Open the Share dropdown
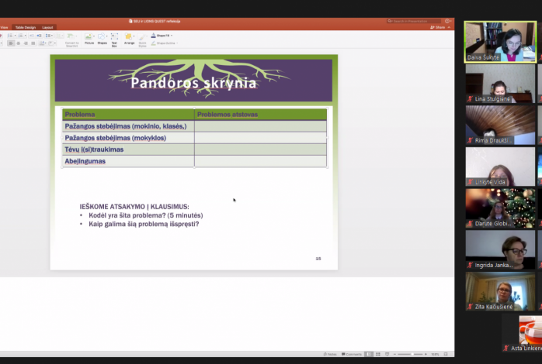This screenshot has height=364, width=542. (x=440, y=27)
